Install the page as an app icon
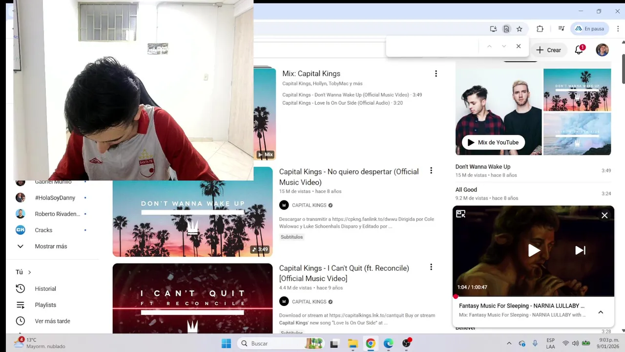The height and width of the screenshot is (352, 625). (x=493, y=29)
